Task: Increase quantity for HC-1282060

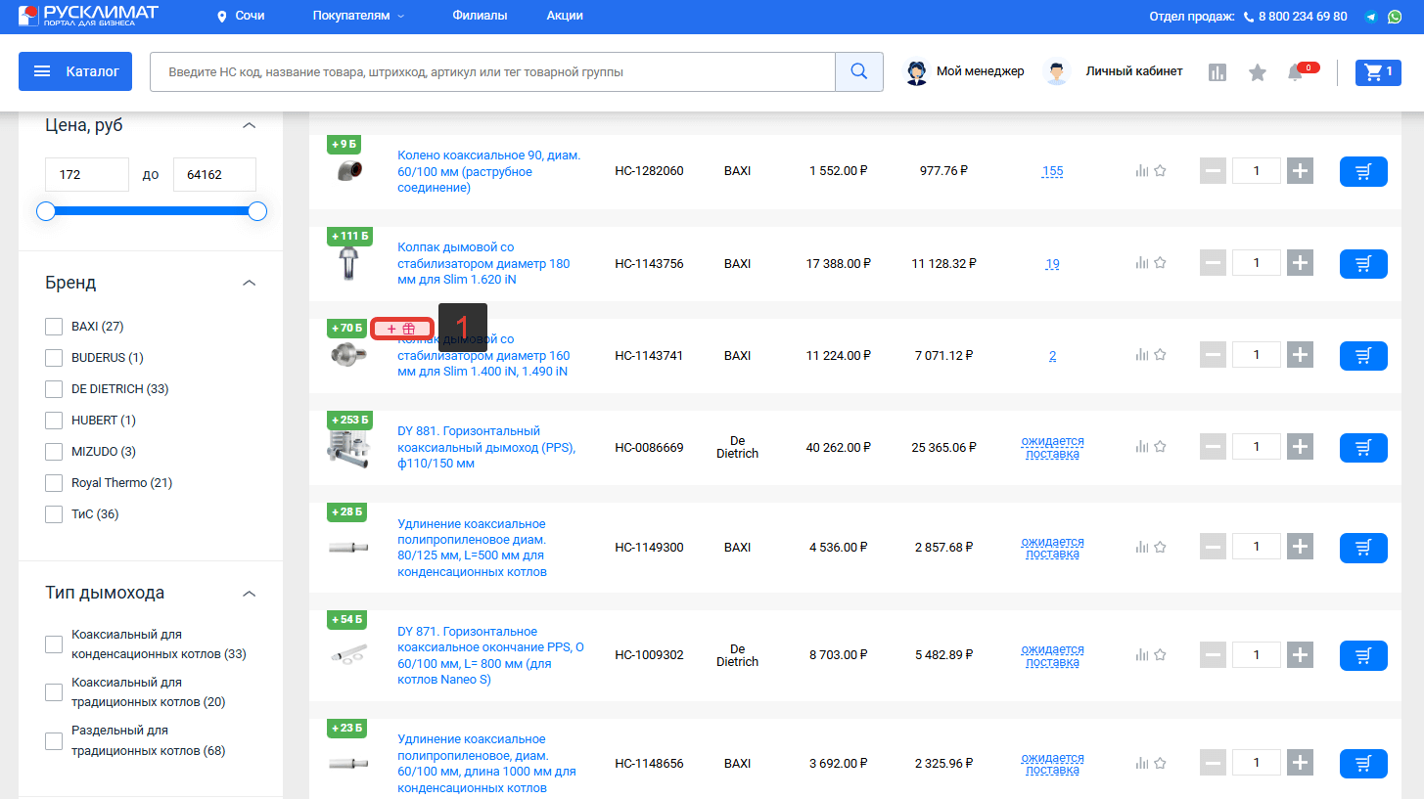Action: [x=1300, y=171]
